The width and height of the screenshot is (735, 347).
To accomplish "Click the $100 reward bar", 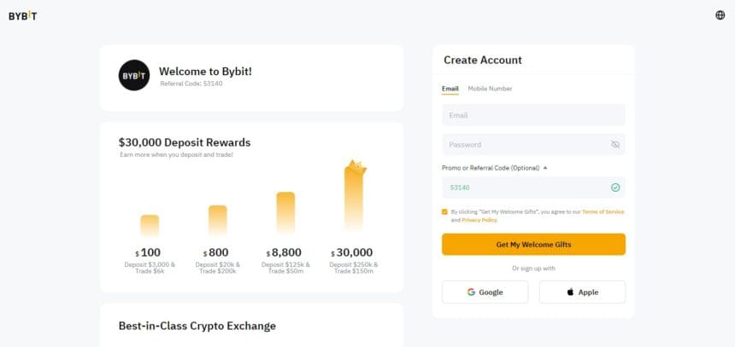I will (150, 226).
